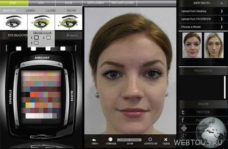Screen dimensions: 228x149
Task: Open the LINERS sub-tab
Action: point(30,11)
